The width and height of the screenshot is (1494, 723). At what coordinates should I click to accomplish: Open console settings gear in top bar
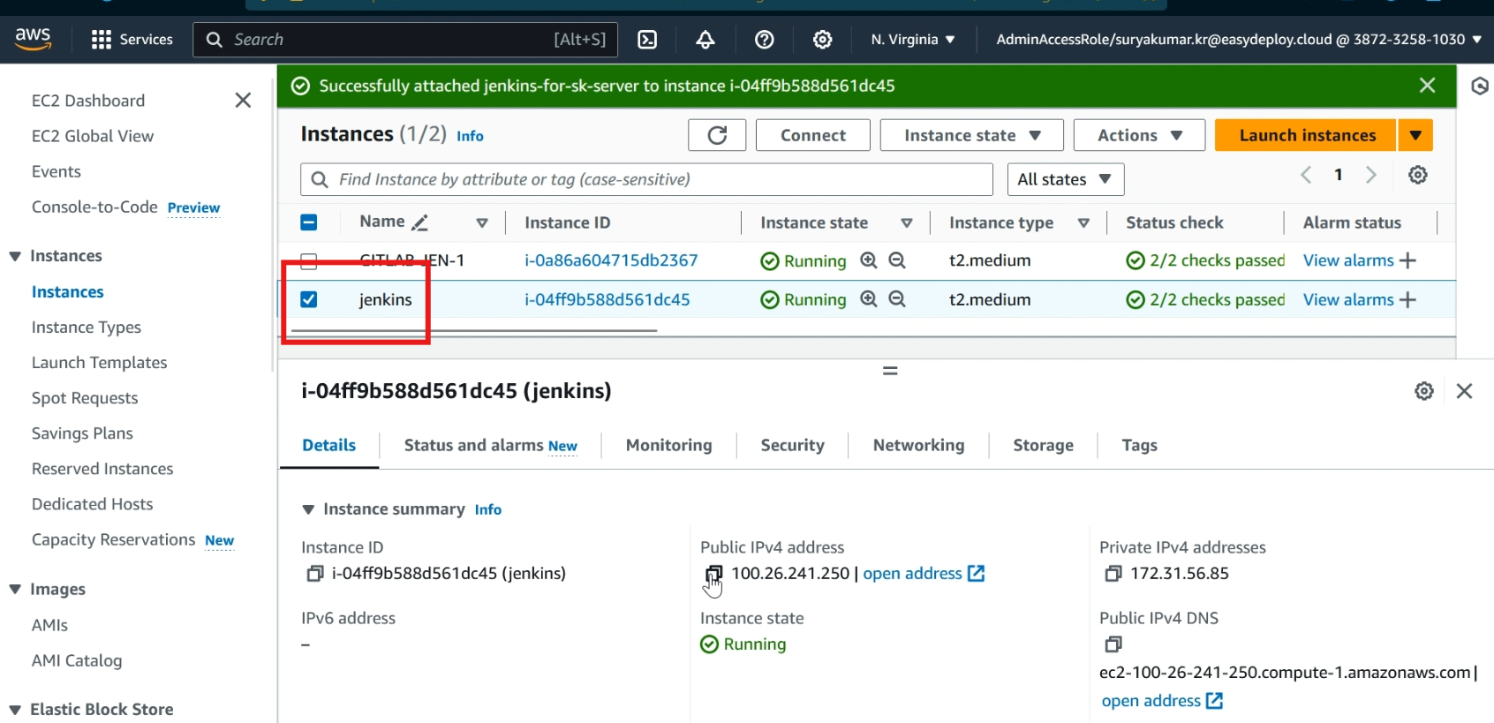coord(823,40)
